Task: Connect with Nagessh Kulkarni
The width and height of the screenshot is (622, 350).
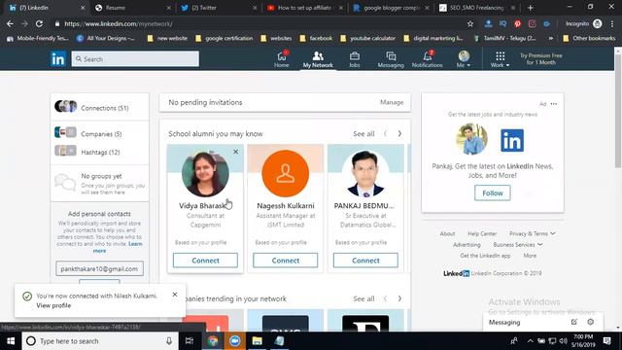Action: point(285,261)
